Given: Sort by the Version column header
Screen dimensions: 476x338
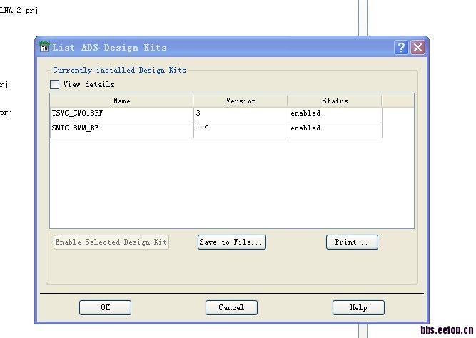Looking at the screenshot, I should tap(240, 101).
